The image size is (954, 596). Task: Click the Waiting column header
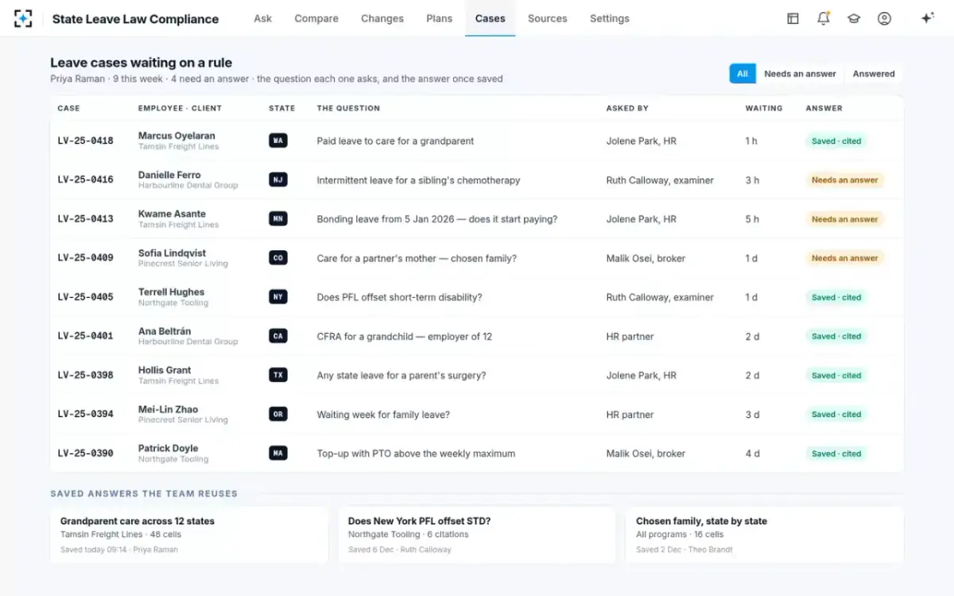click(x=764, y=108)
